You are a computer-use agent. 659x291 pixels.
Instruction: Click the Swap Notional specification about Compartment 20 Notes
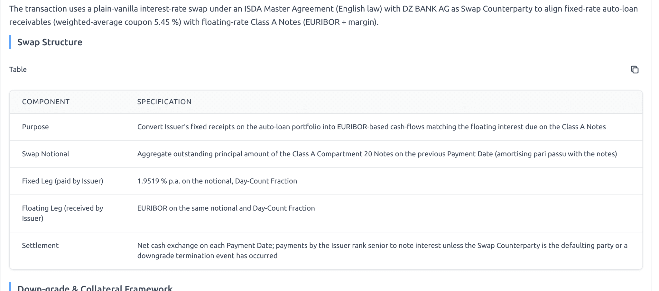tap(377, 154)
